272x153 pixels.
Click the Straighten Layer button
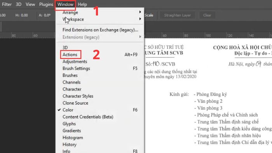tap(177, 15)
